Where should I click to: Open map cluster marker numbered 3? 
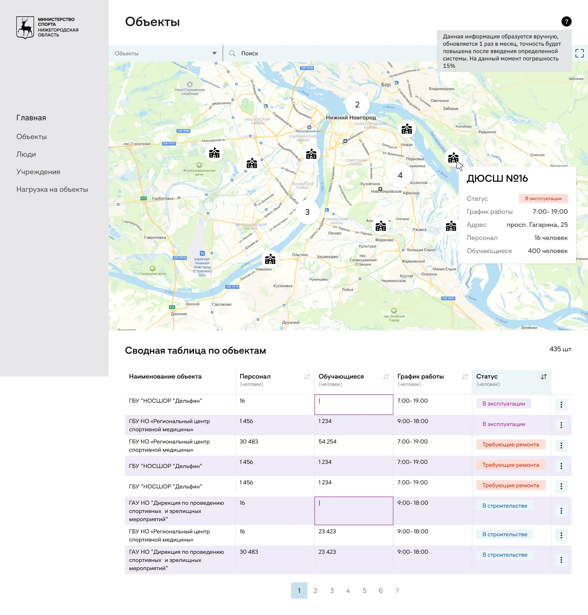coord(307,212)
